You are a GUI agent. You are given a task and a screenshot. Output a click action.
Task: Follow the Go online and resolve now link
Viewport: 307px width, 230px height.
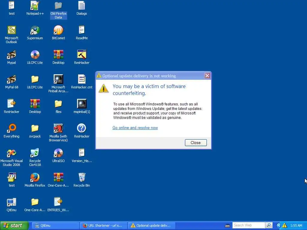(x=135, y=128)
